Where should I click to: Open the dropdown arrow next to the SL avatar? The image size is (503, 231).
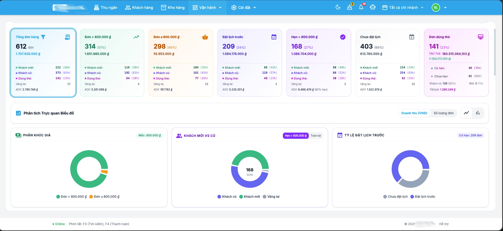(x=445, y=8)
